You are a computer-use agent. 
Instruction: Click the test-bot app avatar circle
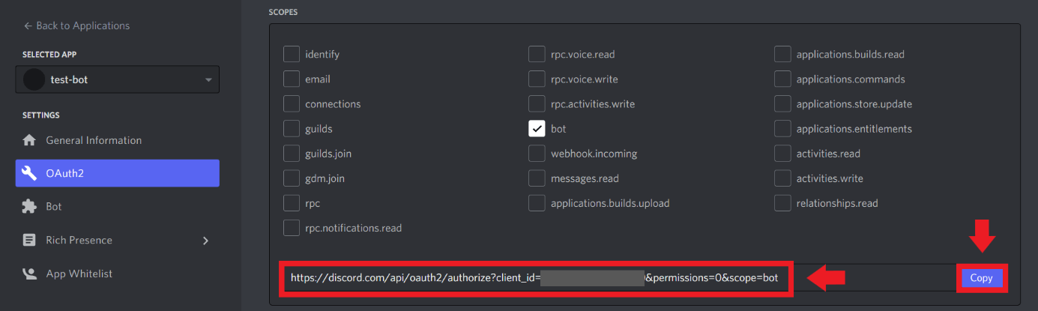click(x=34, y=79)
